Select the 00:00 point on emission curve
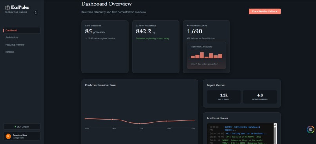Screen dimensions: 316x144 point(85,119)
